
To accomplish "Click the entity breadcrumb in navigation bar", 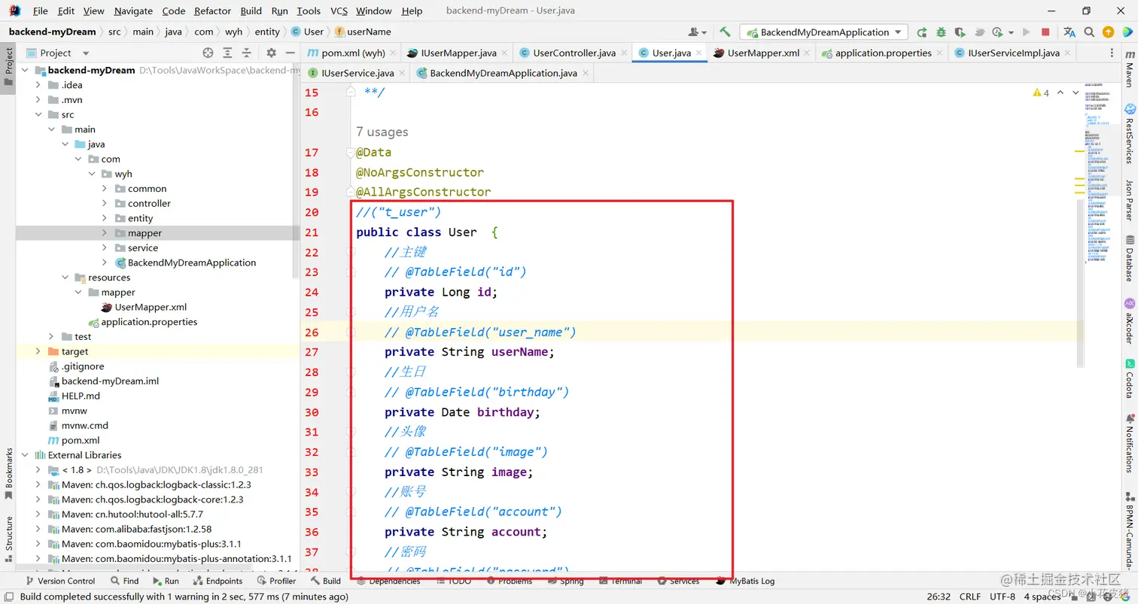I will point(267,32).
